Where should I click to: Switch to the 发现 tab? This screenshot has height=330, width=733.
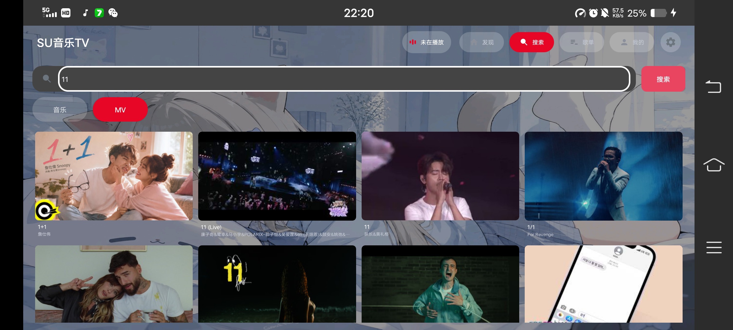coord(482,42)
